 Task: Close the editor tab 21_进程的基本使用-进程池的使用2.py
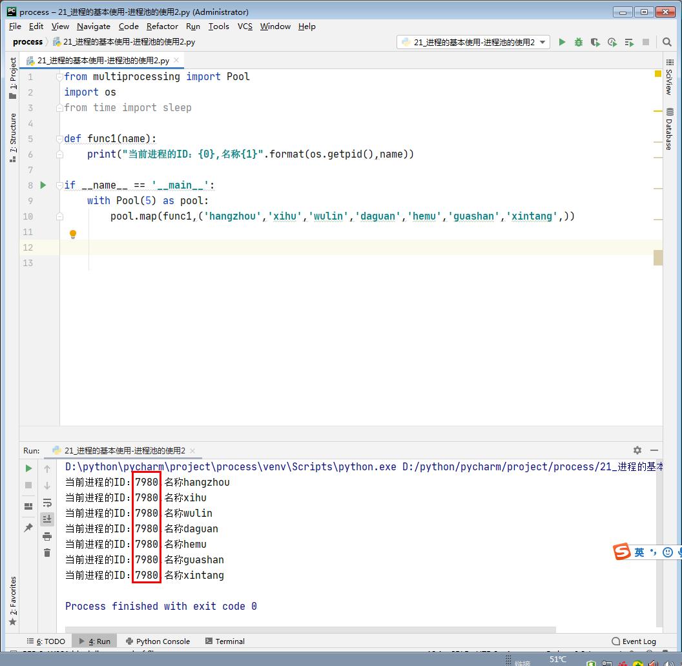click(x=176, y=60)
